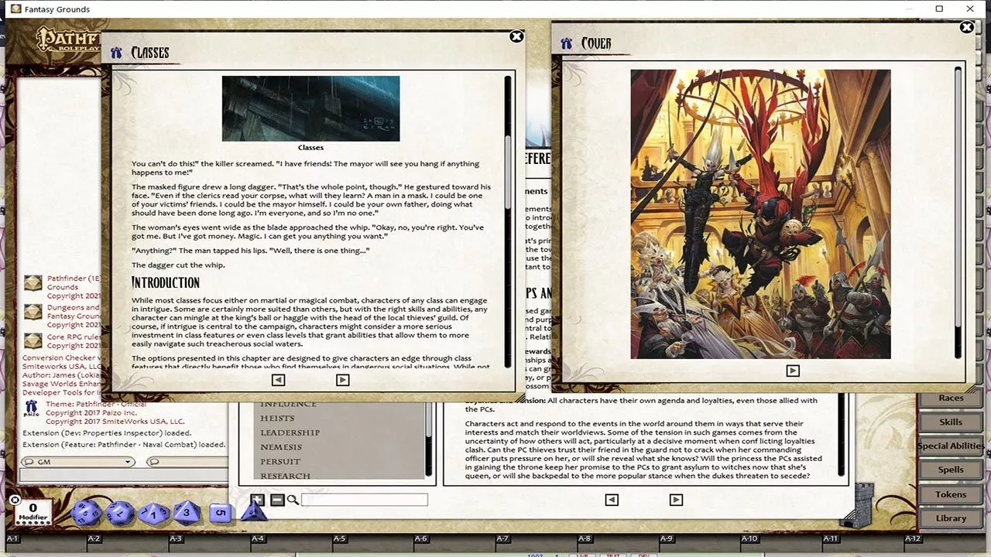
Task: Click the Dungeons and Fantasy Grounds extension icon
Action: (x=33, y=312)
